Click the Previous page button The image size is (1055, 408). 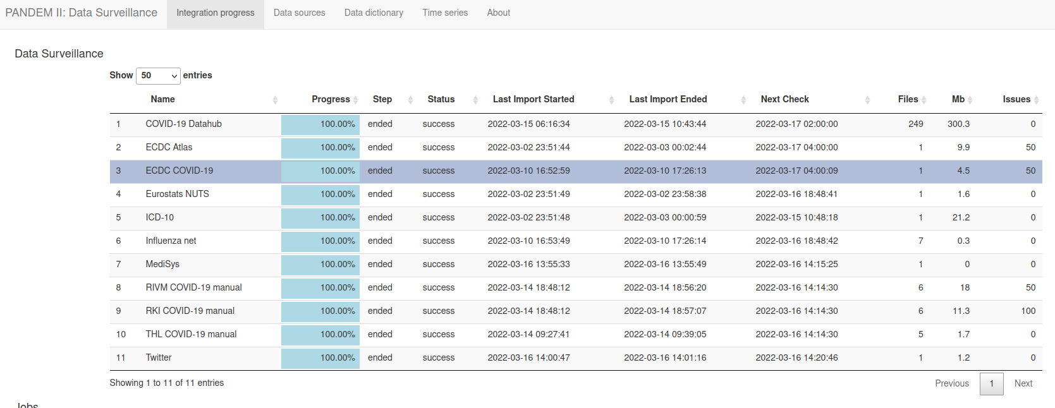(952, 383)
